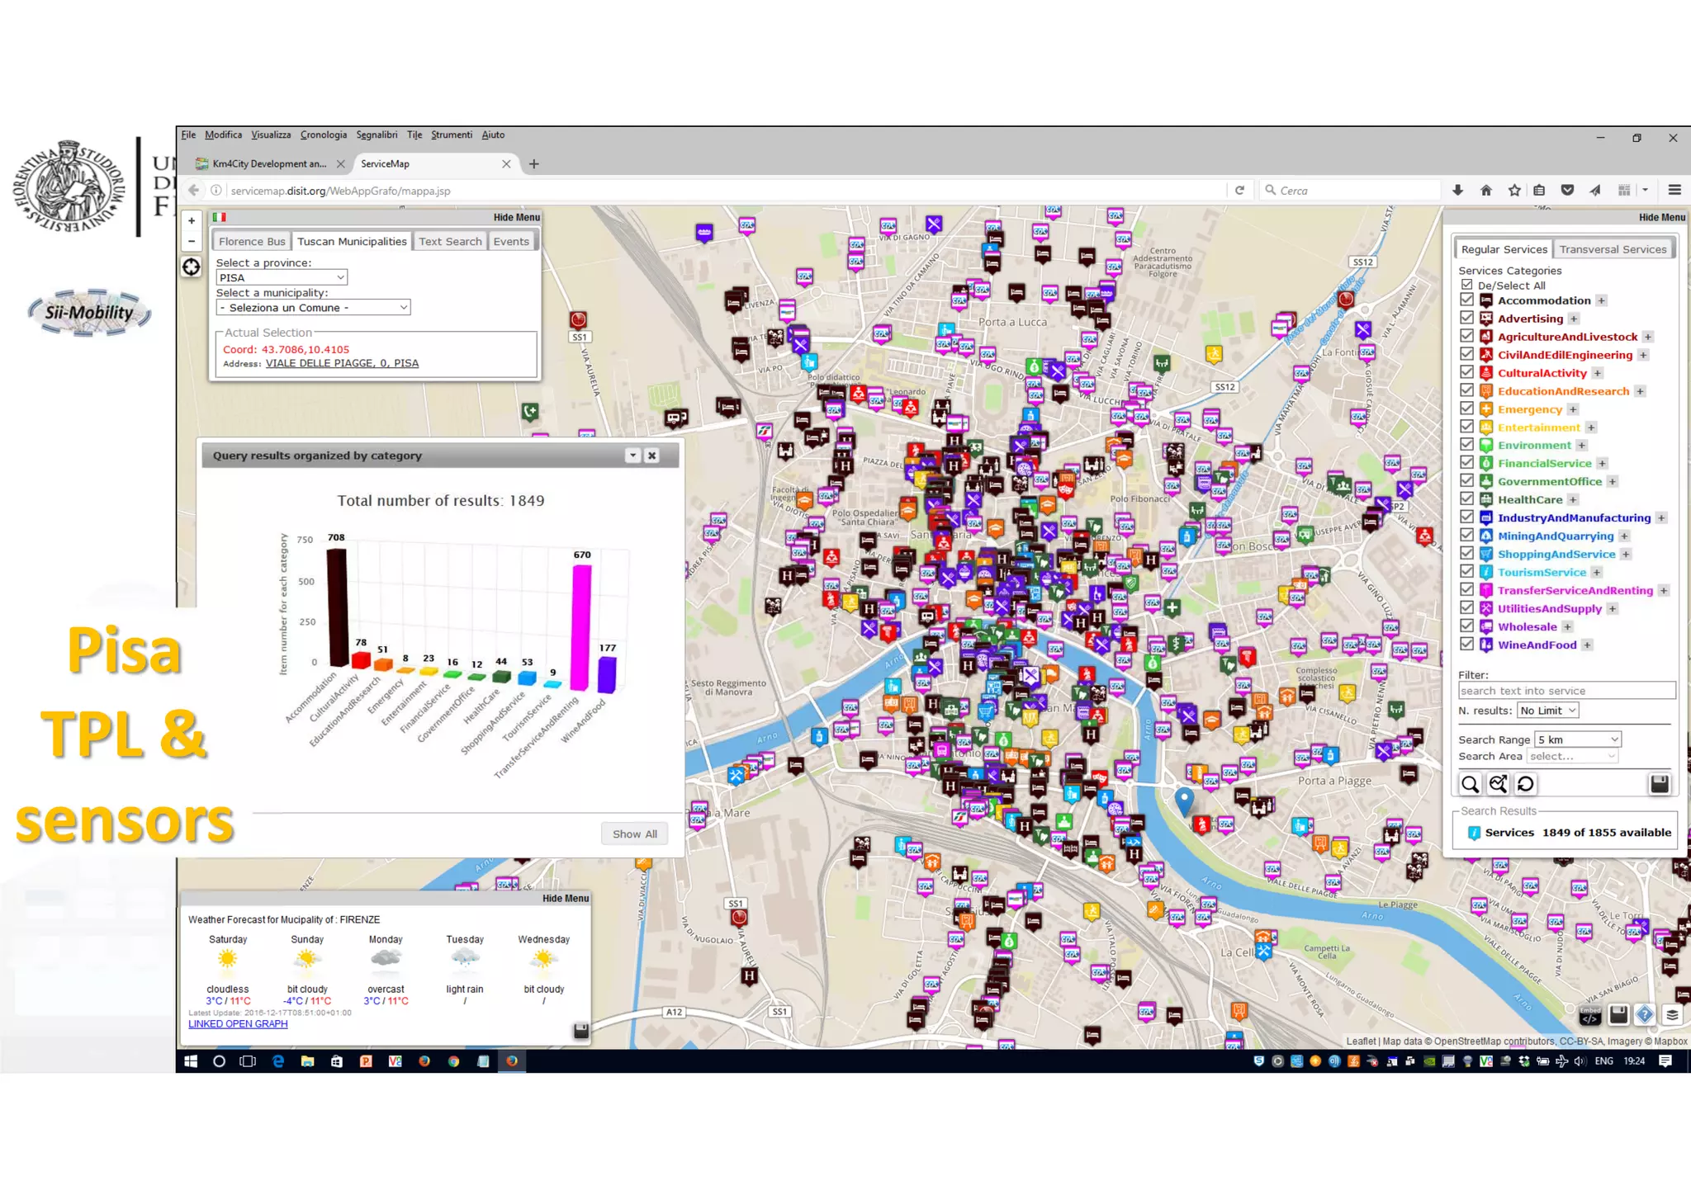Open Microsoft Edge from the taskbar
Viewport: 1691px width, 1195px height.
point(278,1061)
